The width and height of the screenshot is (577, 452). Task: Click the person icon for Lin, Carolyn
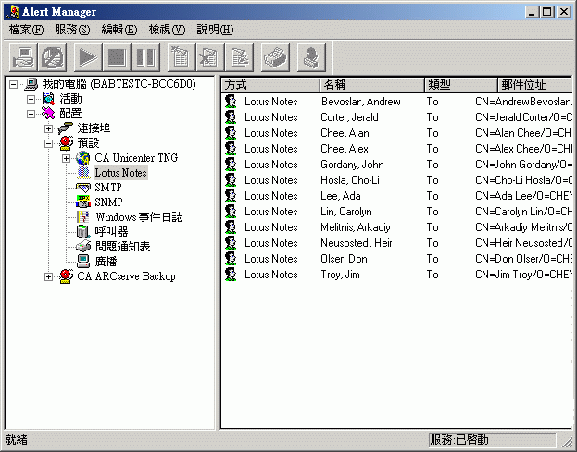(231, 212)
